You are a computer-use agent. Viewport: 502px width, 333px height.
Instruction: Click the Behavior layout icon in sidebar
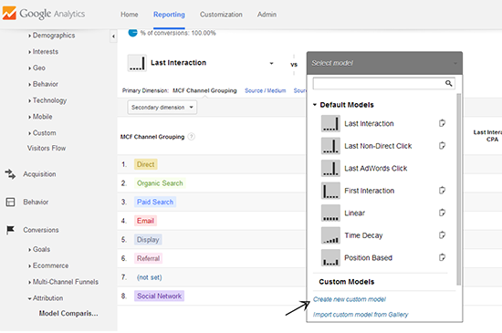[10, 203]
